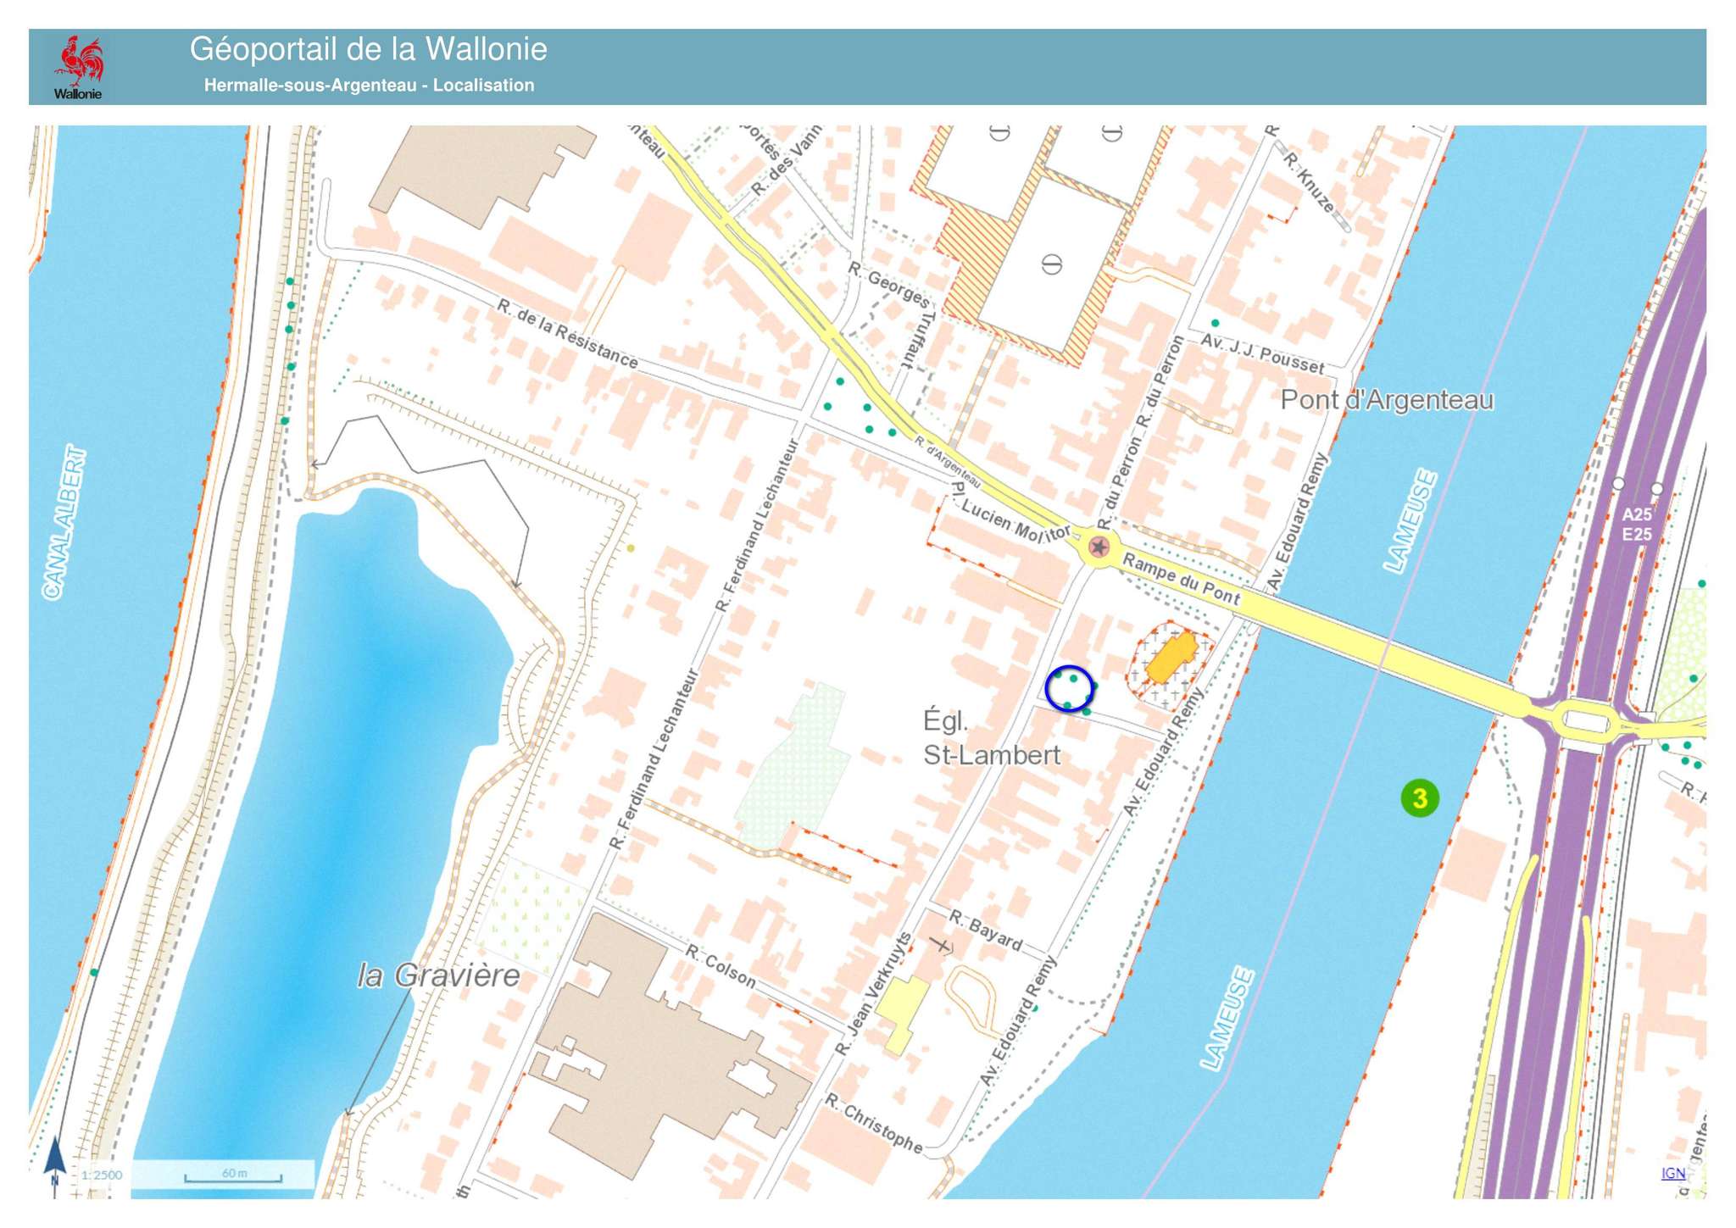Click the Hermalle-sous-Argenteau - Localisation subtitle

[x=369, y=86]
